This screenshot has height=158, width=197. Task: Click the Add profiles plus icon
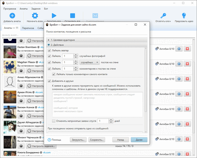coord(12,16)
